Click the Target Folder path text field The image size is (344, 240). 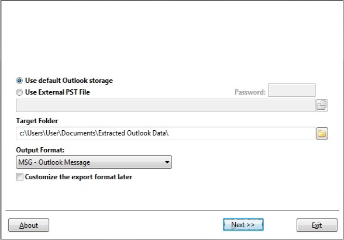point(166,133)
